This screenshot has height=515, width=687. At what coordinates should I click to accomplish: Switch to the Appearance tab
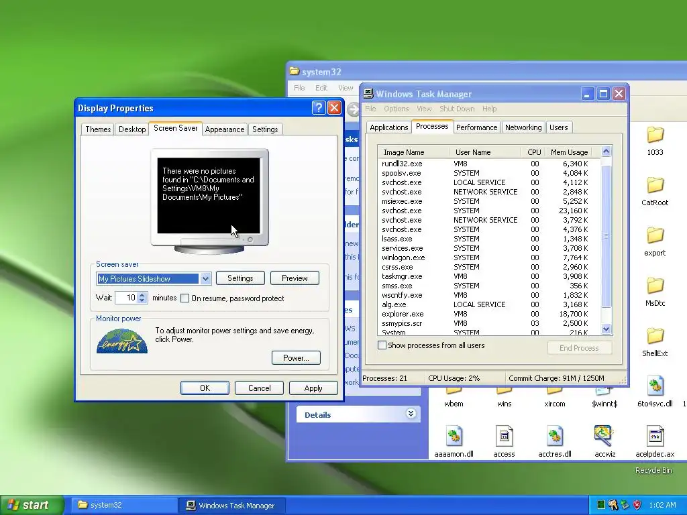[x=224, y=129]
